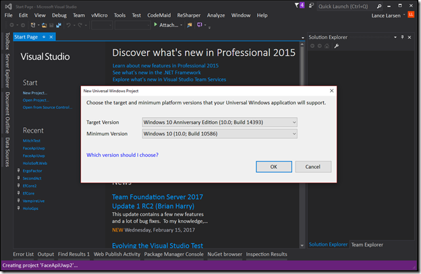
Task: Click the New Project toolbar icon
Action: point(33,25)
